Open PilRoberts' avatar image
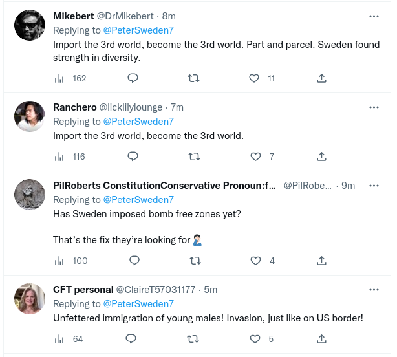The height and width of the screenshot is (357, 397). 30,195
